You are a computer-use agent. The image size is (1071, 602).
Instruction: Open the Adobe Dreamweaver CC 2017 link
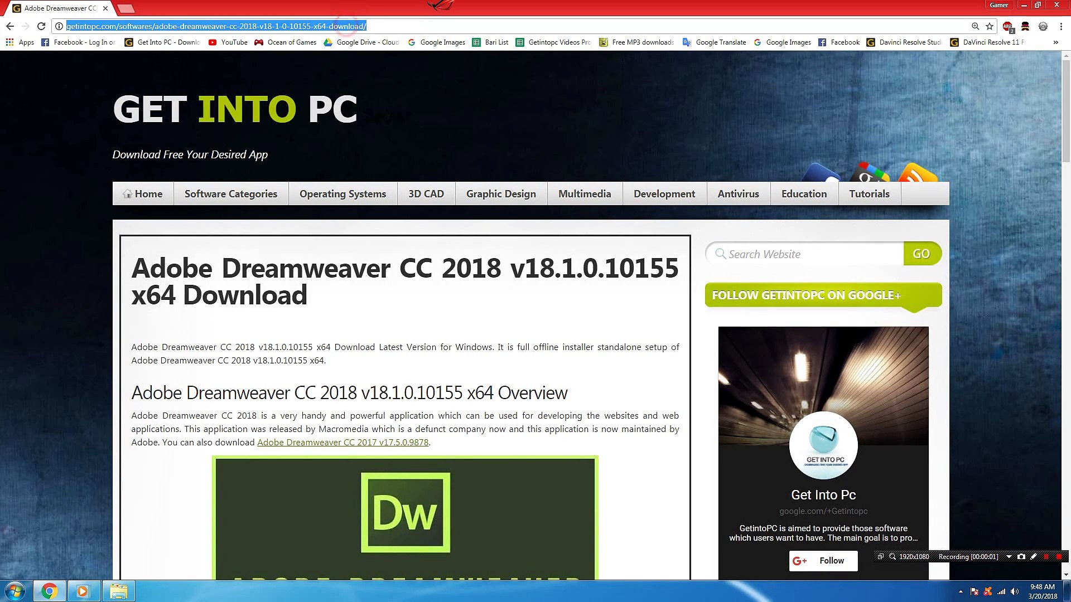pos(342,443)
